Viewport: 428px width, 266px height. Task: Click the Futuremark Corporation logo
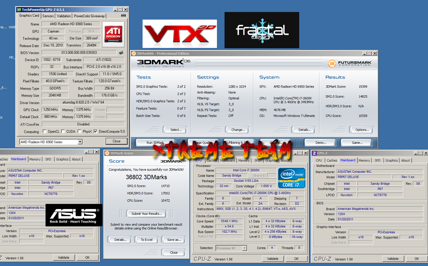pyautogui.click(x=350, y=63)
